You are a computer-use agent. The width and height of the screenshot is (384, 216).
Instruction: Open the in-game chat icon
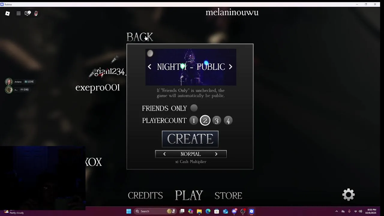click(28, 13)
